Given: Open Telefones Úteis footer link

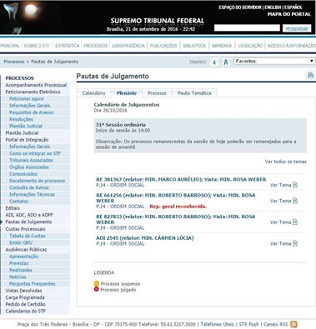Looking at the screenshot, I should [218, 324].
